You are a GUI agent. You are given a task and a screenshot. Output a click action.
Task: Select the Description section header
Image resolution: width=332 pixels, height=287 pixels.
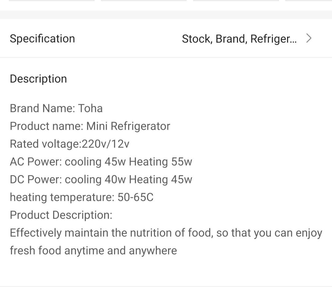38,79
